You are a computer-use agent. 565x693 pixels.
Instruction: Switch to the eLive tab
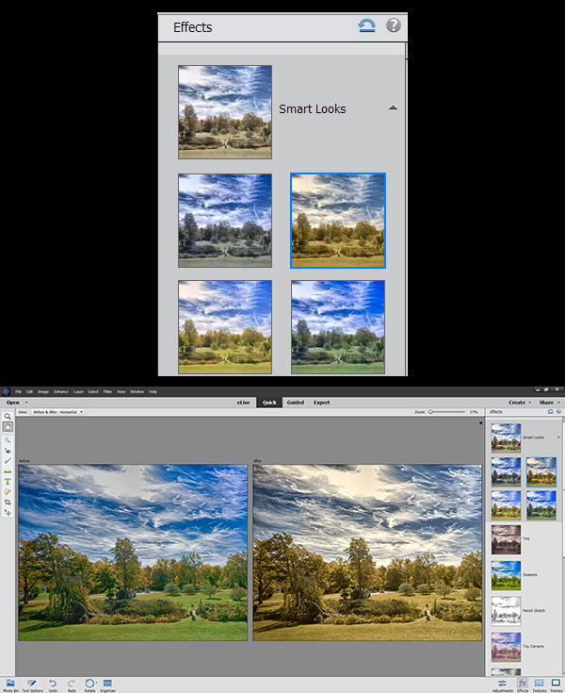(243, 403)
